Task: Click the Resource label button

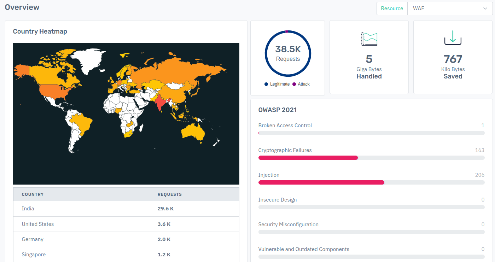Action: click(x=392, y=8)
